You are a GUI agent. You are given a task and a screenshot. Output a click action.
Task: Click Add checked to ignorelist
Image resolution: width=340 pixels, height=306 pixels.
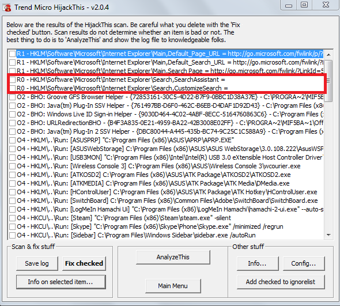pyautogui.click(x=281, y=282)
